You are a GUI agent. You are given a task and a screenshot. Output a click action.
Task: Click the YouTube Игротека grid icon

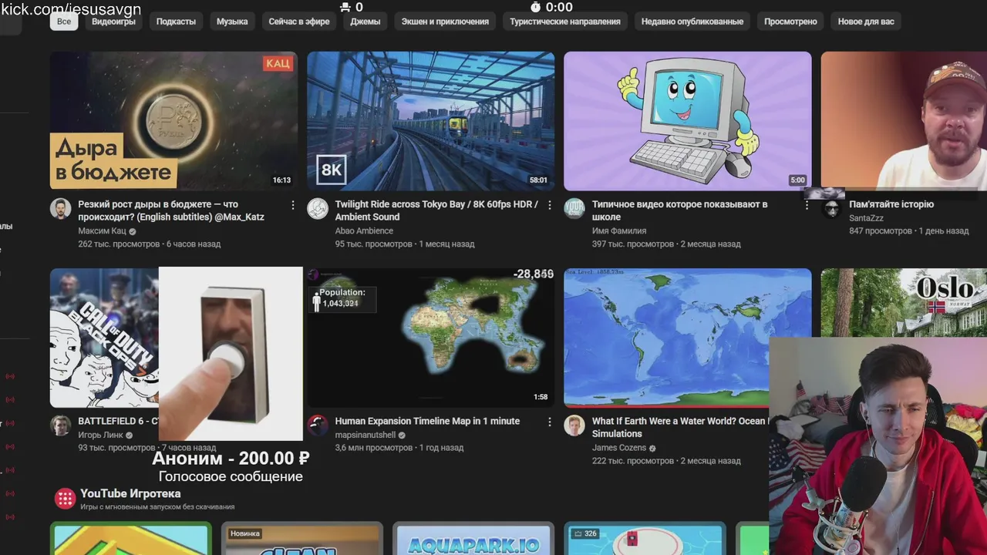coord(65,498)
